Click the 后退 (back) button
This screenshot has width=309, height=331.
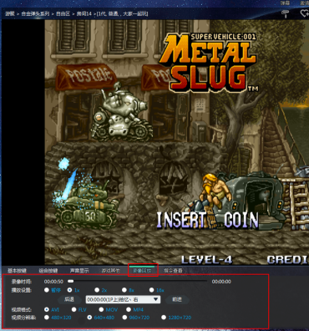[69, 299]
